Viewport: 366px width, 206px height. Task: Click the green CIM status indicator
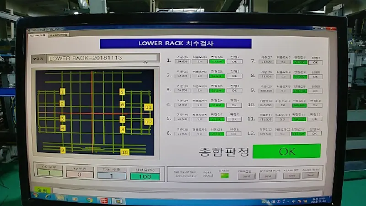pyautogui.click(x=224, y=176)
